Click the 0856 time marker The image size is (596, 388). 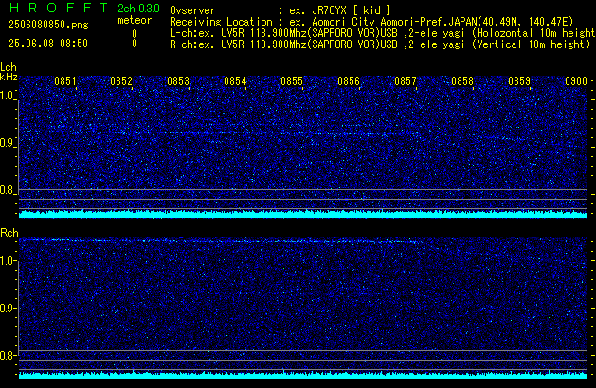[x=349, y=81]
